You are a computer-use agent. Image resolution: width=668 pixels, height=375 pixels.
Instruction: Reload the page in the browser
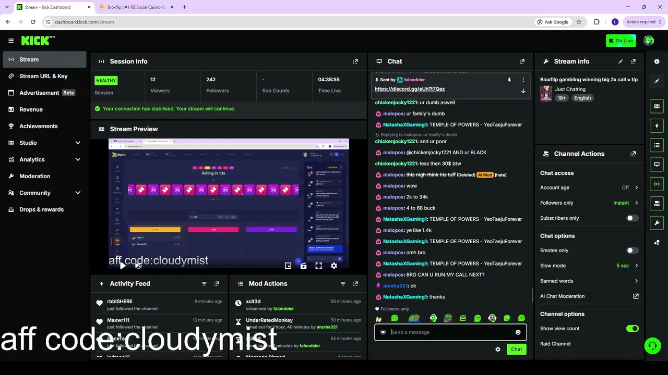click(x=33, y=22)
